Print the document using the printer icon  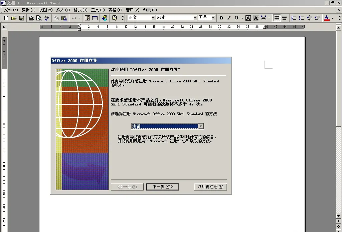click(x=31, y=18)
